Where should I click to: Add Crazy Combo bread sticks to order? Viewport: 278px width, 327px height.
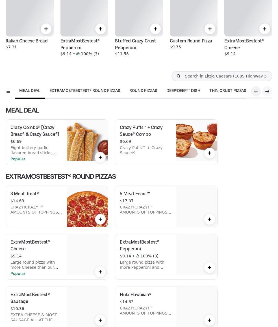pos(100,157)
